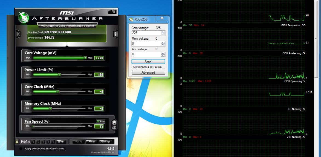Enable Apply overclocking at system startup

click(21, 149)
